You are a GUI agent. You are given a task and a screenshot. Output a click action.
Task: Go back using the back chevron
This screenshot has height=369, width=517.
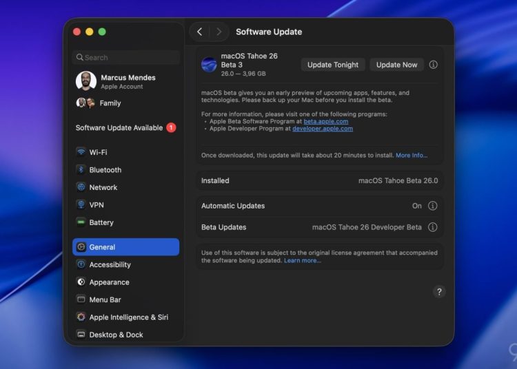tap(200, 32)
